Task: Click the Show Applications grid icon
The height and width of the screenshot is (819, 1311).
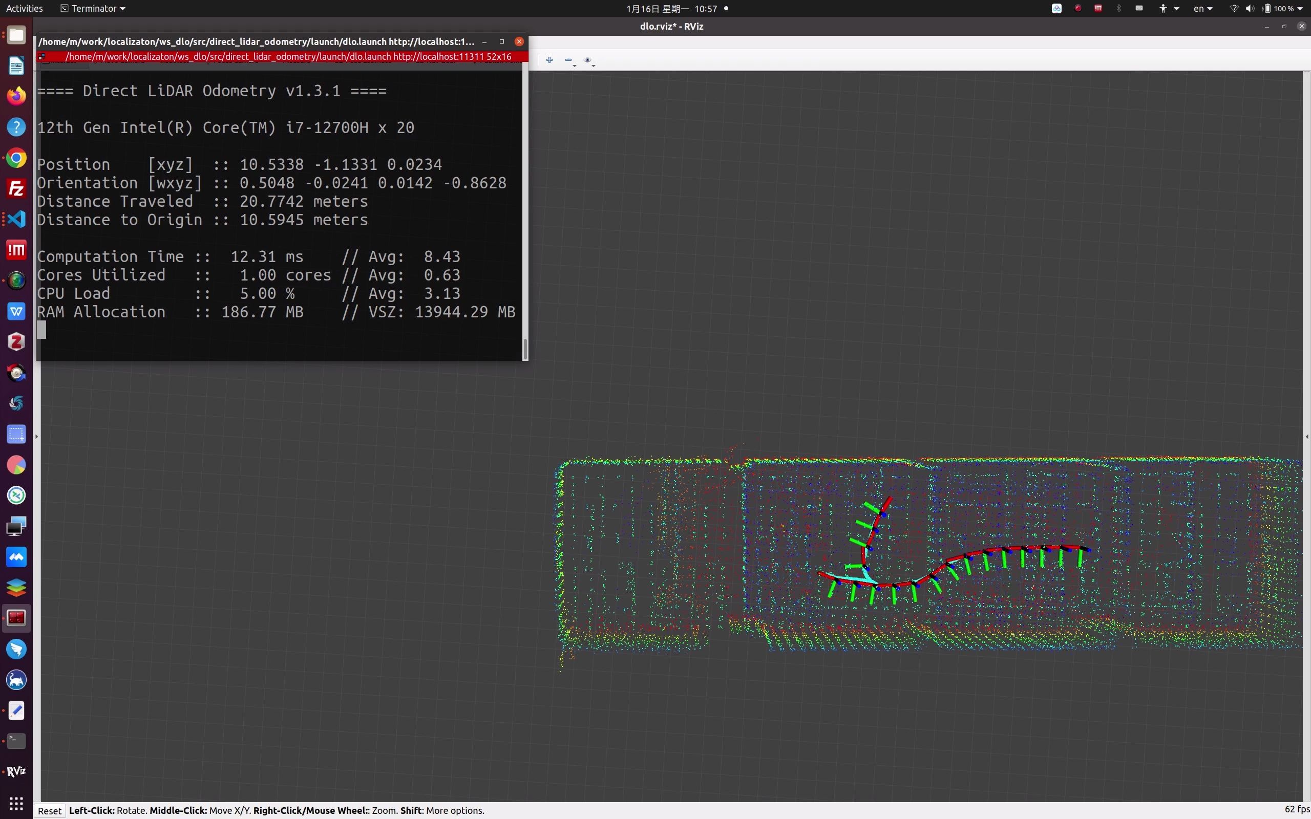Action: coord(16,803)
